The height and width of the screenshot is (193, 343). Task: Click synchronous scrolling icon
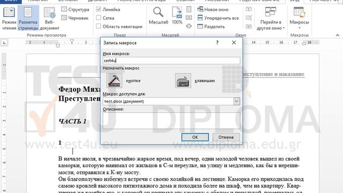click(249, 18)
